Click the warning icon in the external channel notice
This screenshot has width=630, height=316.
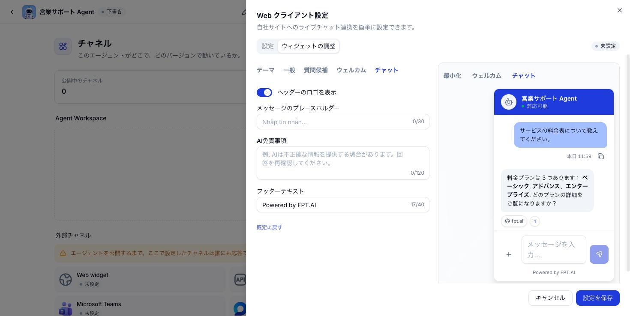coord(63,253)
